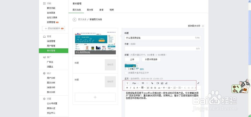Screen dimensions: 251x117
Task: Click the icon beside 修改图片水印
Action: (203, 26)
